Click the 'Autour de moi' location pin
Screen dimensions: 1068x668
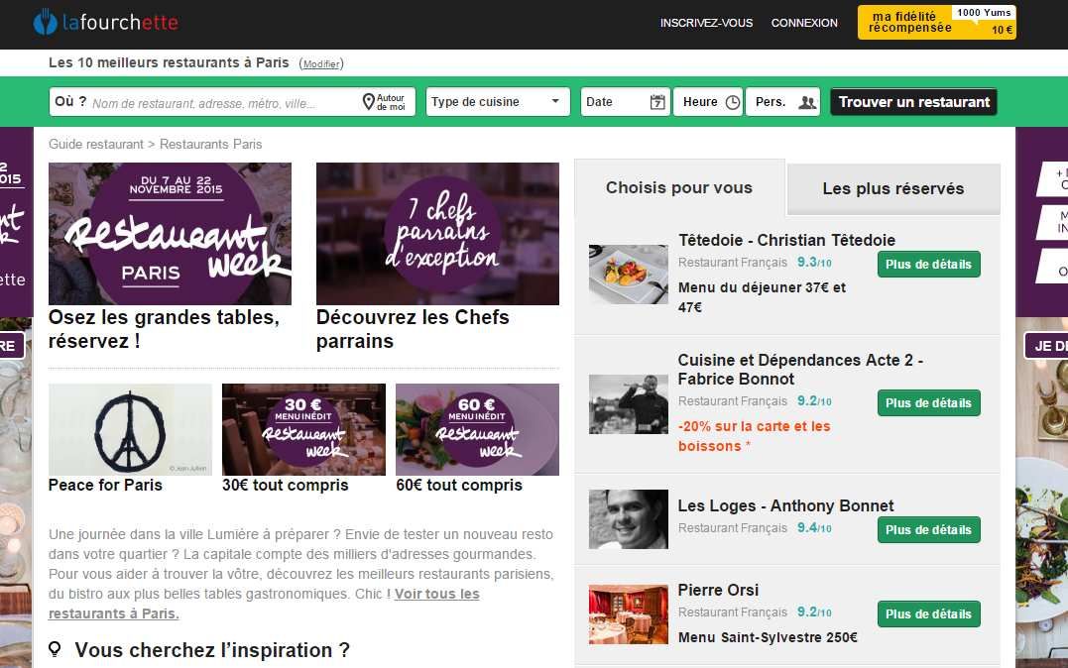click(369, 102)
